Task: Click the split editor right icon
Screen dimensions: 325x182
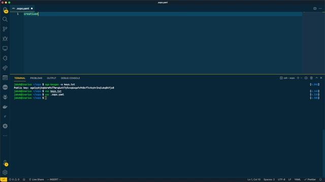Action: pos(315,9)
